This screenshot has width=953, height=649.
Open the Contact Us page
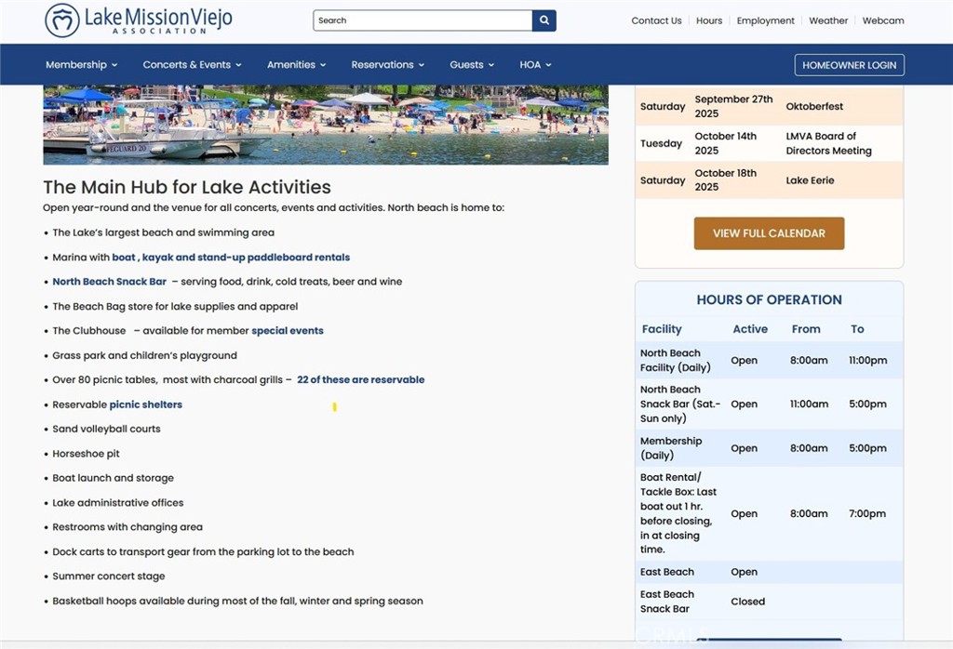(656, 20)
